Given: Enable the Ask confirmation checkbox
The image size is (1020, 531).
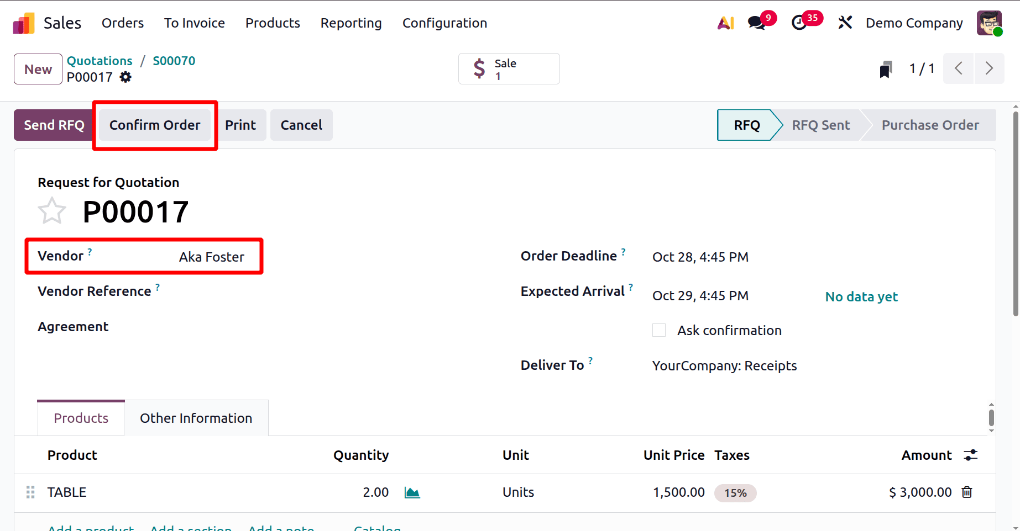Looking at the screenshot, I should point(658,330).
